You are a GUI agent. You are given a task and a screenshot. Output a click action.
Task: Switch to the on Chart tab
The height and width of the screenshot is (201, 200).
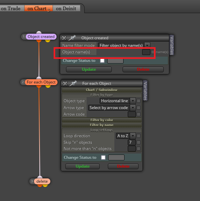point(39,9)
